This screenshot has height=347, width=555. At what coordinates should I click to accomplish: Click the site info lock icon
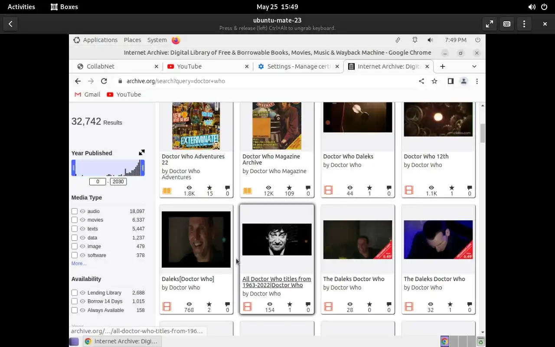[x=120, y=81]
